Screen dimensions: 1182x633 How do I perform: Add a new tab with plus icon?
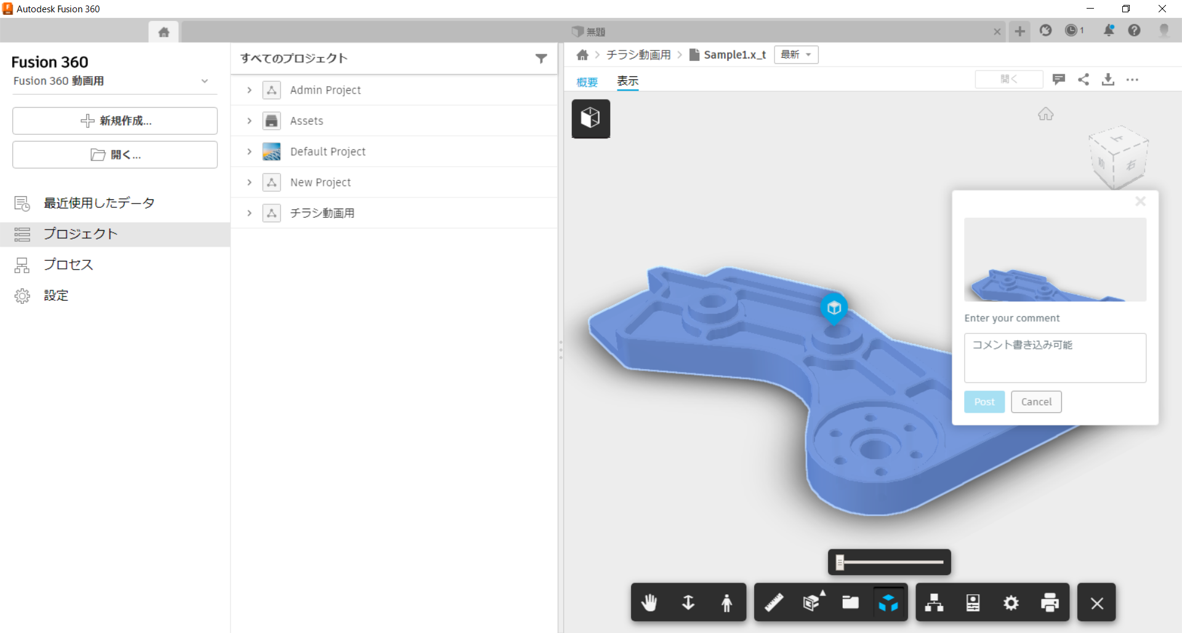tap(1020, 31)
